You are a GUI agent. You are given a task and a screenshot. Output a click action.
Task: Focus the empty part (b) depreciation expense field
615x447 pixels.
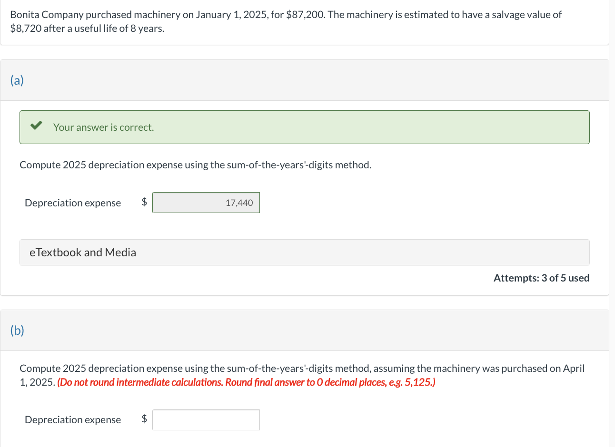point(206,420)
